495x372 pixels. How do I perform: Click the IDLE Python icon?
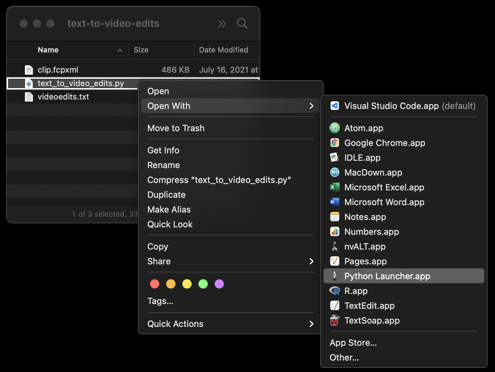[335, 157]
